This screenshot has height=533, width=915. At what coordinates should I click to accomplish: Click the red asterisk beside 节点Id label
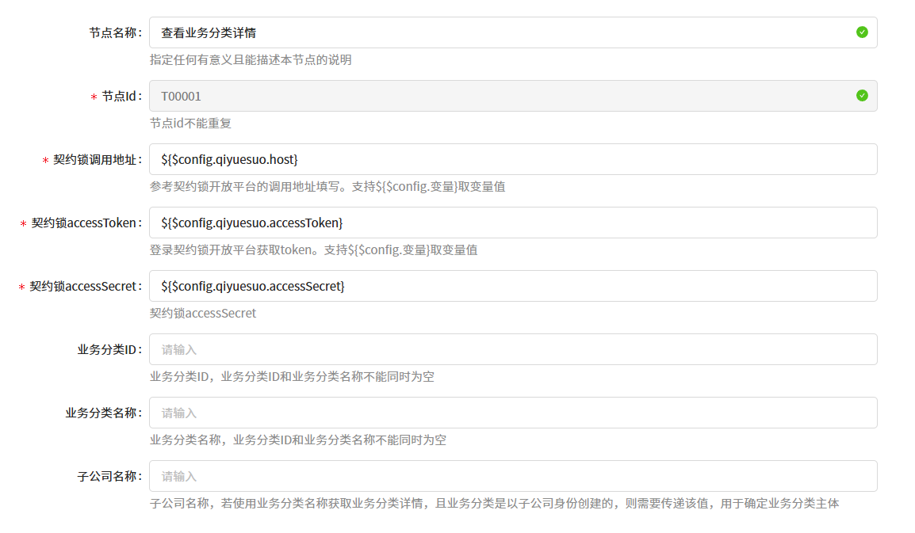[x=94, y=97]
